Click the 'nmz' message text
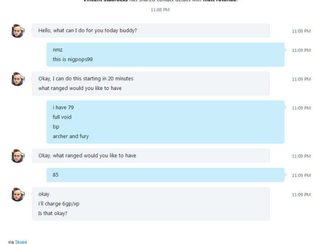This screenshot has height=244, width=322. (x=57, y=50)
